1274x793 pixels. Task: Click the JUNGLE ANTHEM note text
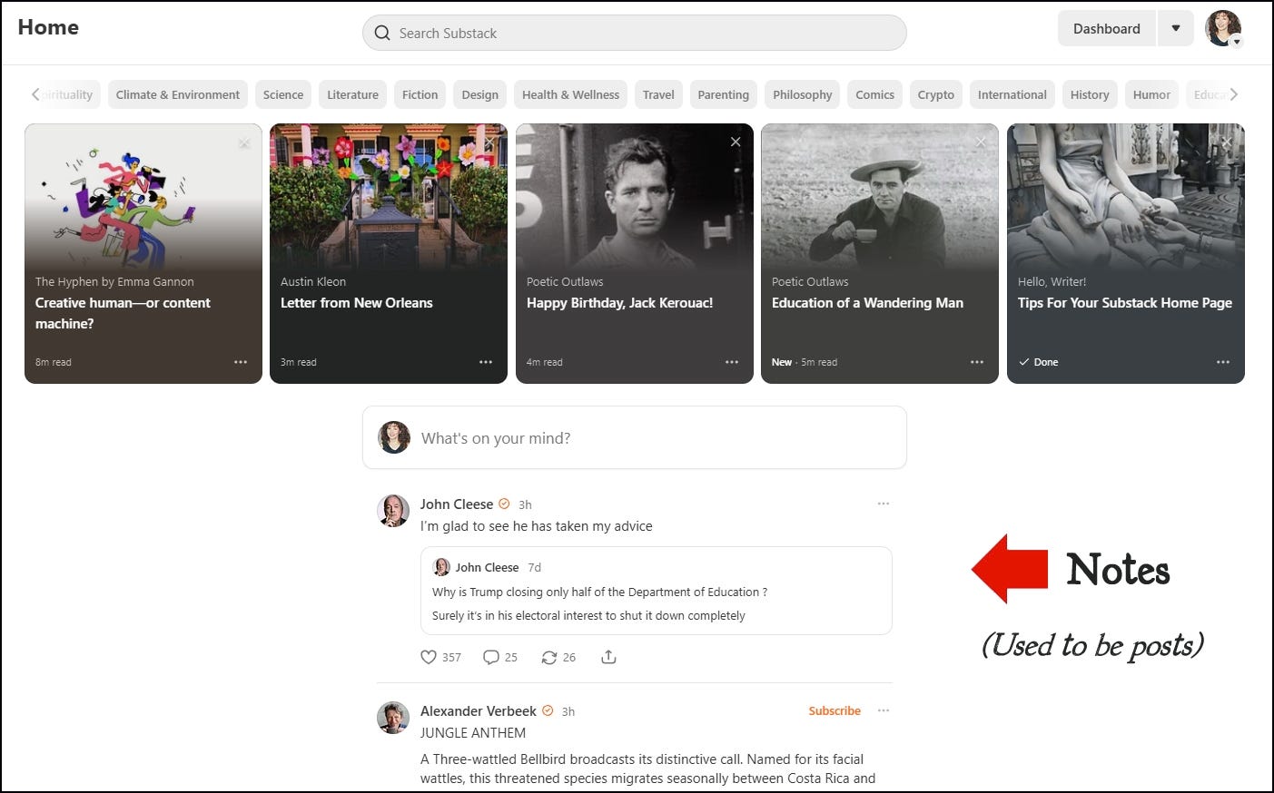click(x=472, y=733)
